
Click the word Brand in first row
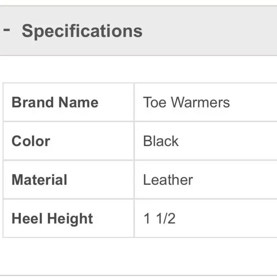(x=32, y=102)
